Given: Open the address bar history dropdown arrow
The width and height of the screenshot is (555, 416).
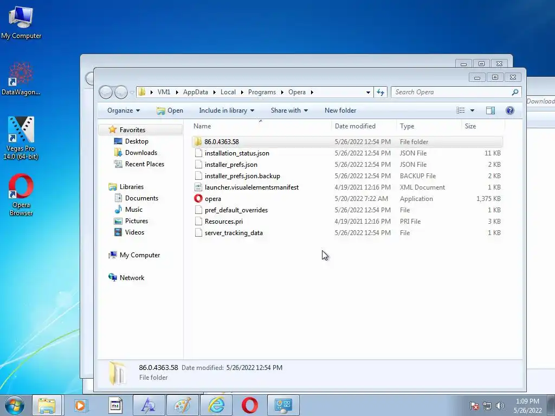Looking at the screenshot, I should click(x=368, y=92).
